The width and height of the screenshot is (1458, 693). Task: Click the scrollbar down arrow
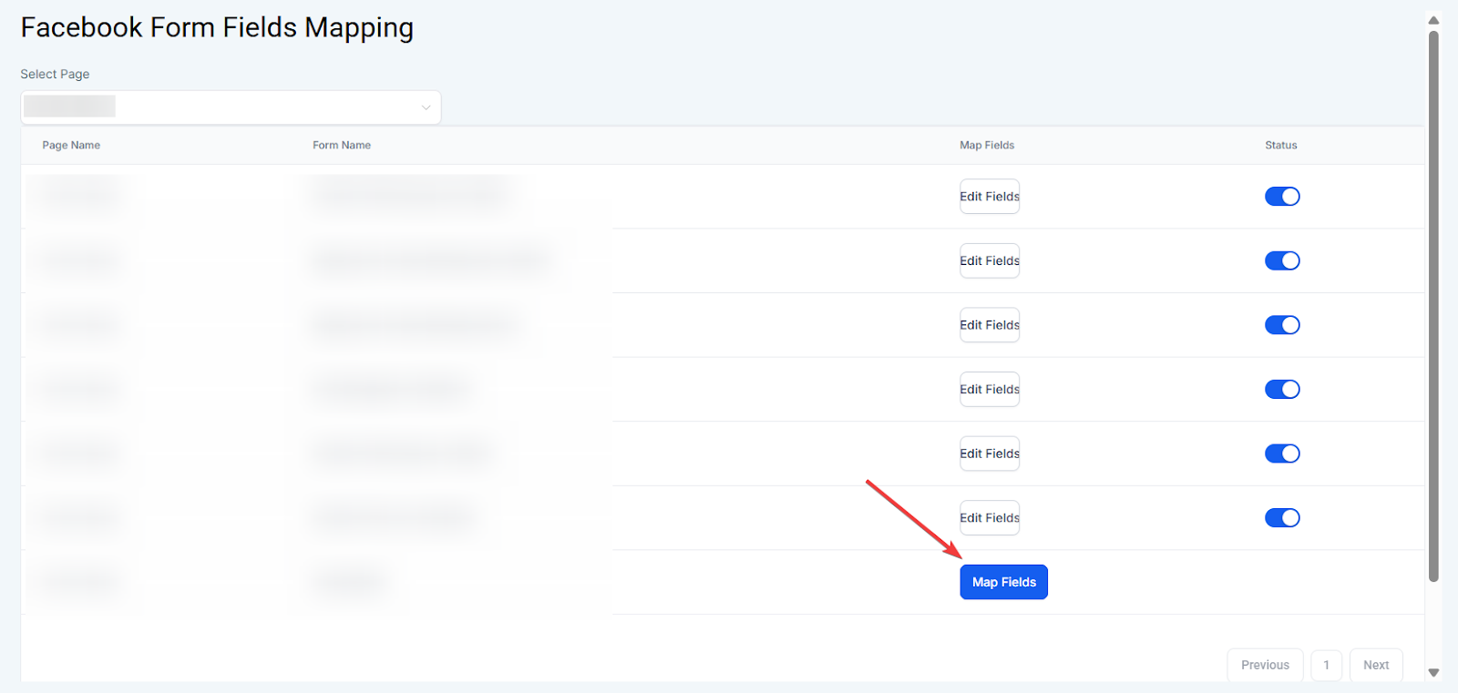(1433, 673)
